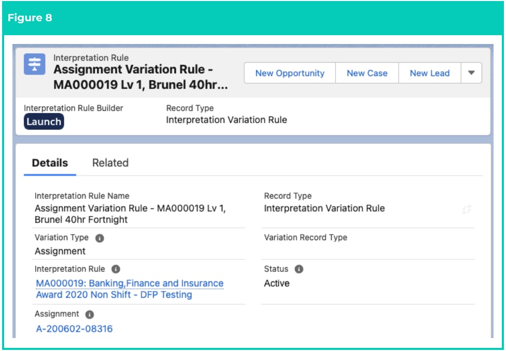The height and width of the screenshot is (351, 506).
Task: Open MA000019 Banking, Finance and Insurance link
Action: coord(130,289)
